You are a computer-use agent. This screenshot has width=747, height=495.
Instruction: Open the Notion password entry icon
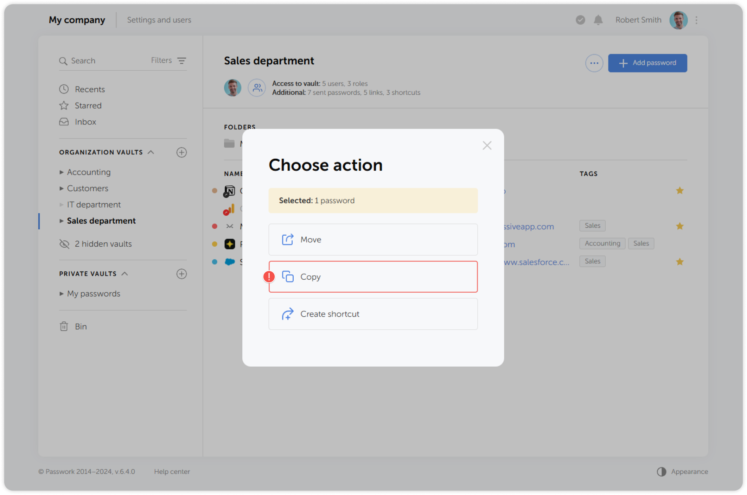click(x=230, y=191)
